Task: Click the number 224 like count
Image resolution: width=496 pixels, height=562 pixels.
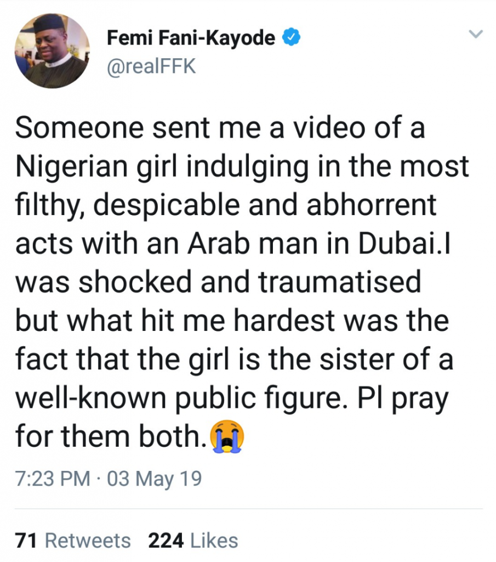Action: tap(166, 540)
